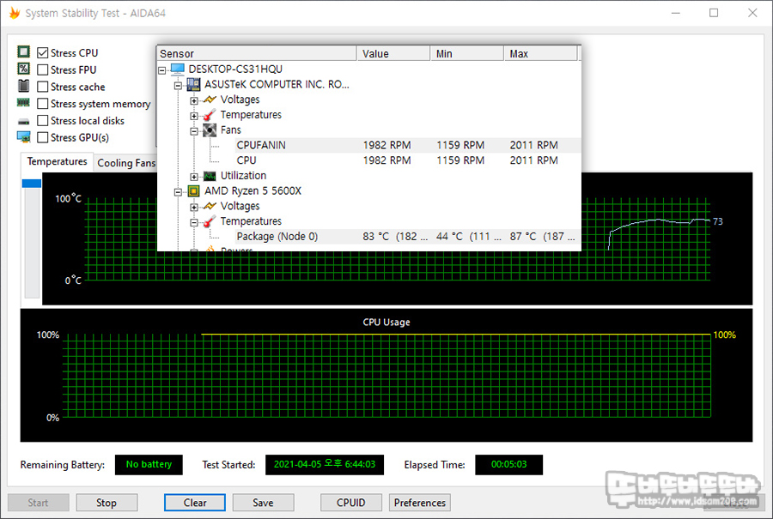773x519 pixels.
Task: Click the CPU Usage graph title
Action: [x=386, y=322]
